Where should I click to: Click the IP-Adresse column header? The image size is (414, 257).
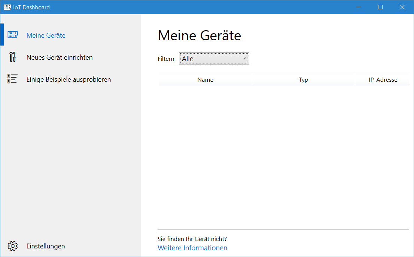click(x=383, y=79)
